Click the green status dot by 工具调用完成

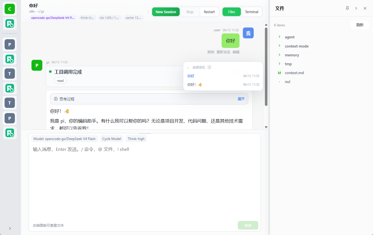(x=50, y=72)
